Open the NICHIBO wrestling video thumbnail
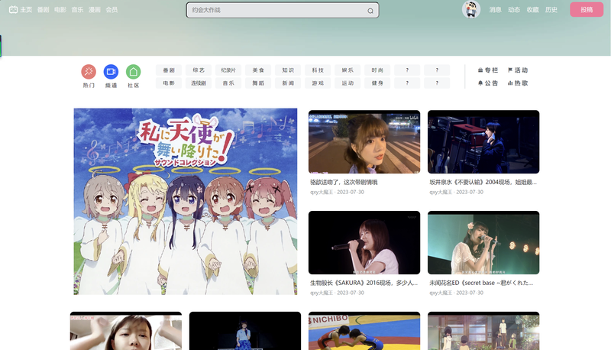The height and width of the screenshot is (350, 611). 364,331
